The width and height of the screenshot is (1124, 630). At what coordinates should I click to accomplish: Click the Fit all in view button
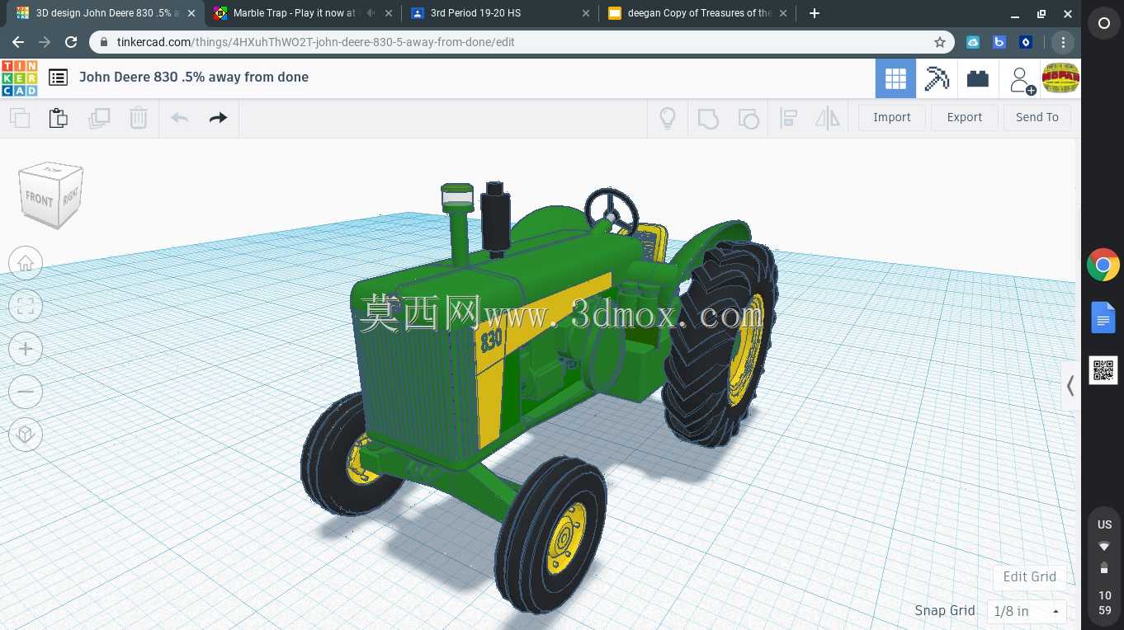26,306
